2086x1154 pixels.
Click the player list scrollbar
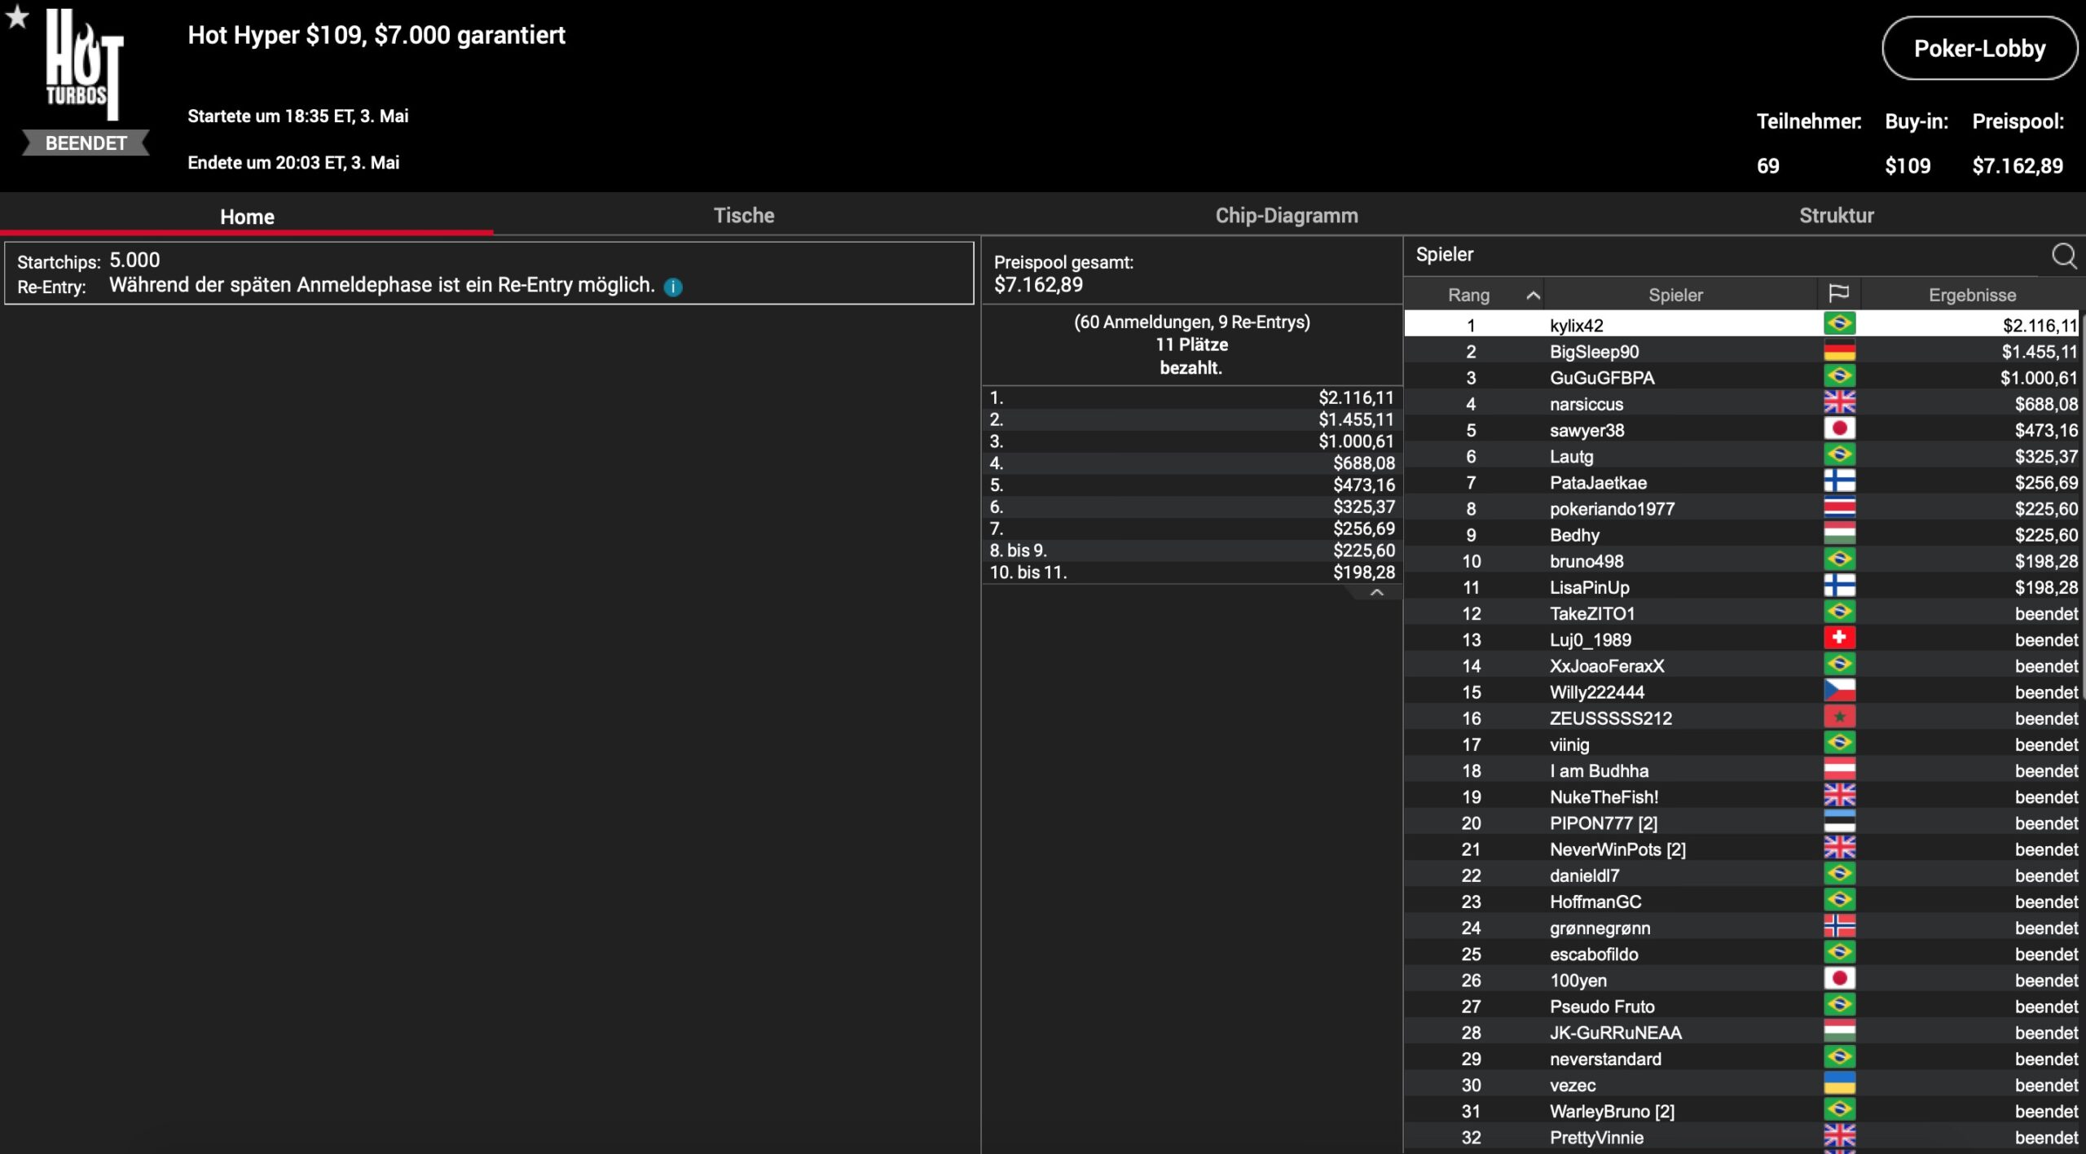click(x=2082, y=505)
